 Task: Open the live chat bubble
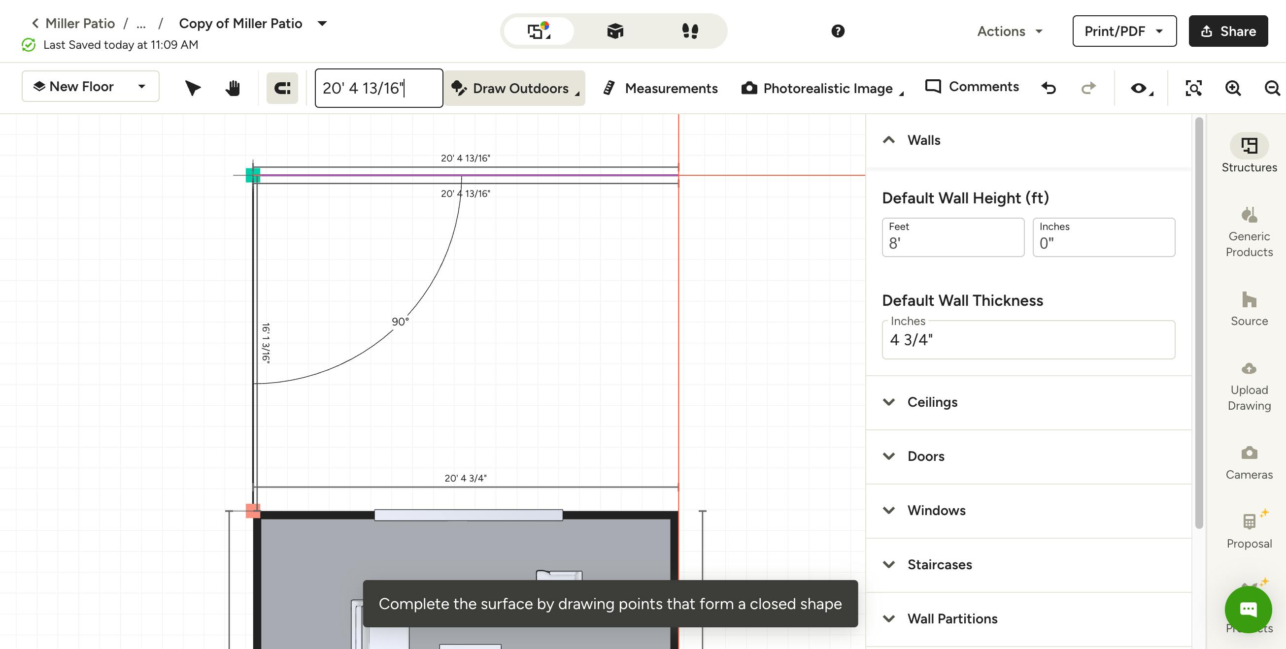[1248, 609]
